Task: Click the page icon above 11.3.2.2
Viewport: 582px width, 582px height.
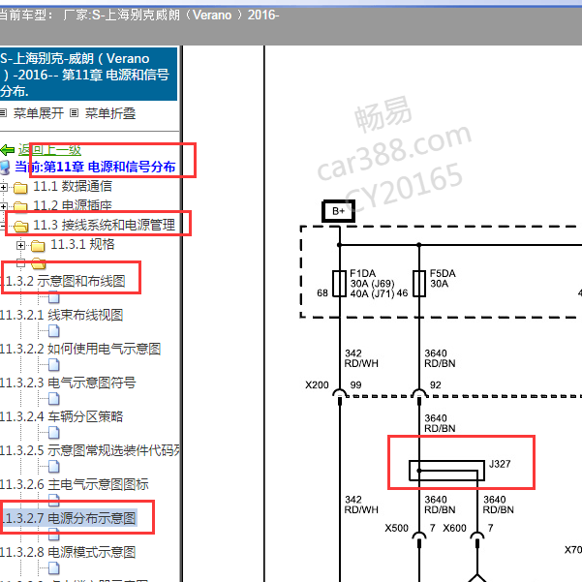Action: [x=54, y=331]
